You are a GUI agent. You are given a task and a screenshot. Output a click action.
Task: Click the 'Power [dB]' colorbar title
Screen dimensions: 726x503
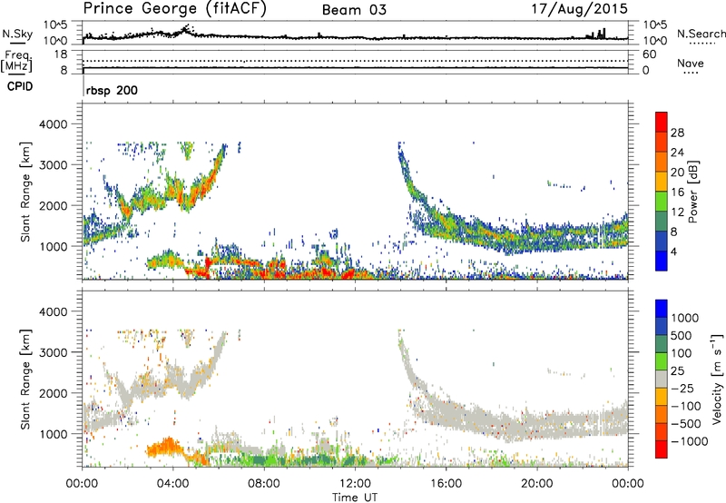[692, 192]
